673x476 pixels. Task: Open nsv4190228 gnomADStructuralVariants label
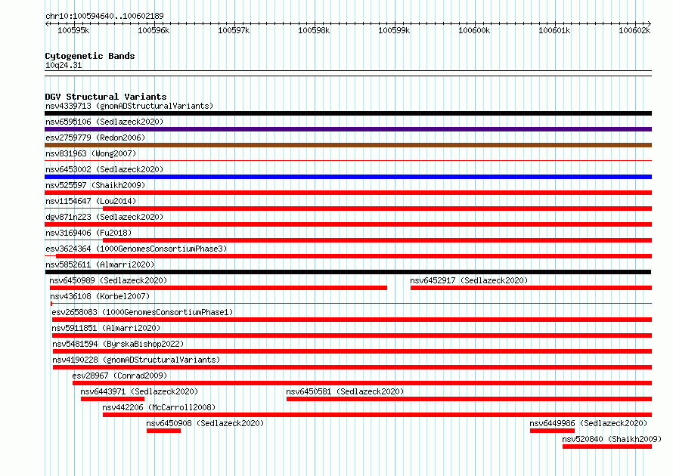point(136,360)
